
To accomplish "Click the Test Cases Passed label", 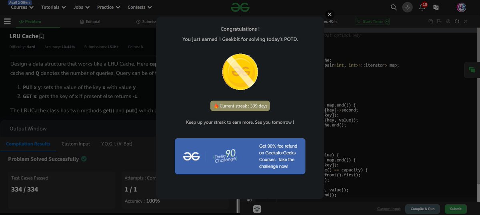I will click(30, 178).
